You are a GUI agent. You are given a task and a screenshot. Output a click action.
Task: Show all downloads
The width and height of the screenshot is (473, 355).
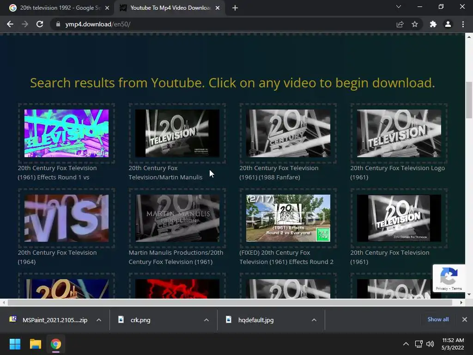[x=438, y=319]
